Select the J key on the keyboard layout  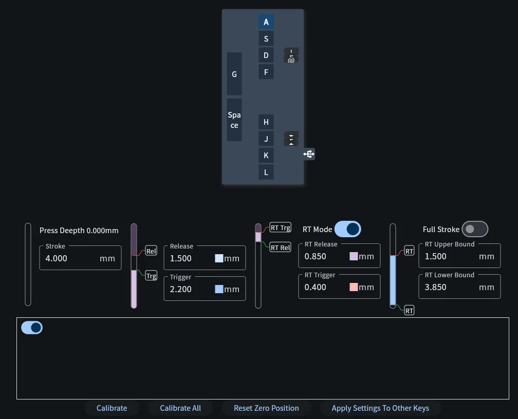coord(266,139)
